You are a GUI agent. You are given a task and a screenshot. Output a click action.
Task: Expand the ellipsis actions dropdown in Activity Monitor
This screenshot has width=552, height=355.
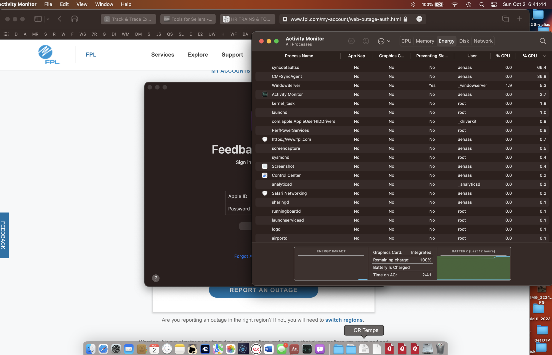[x=384, y=41]
